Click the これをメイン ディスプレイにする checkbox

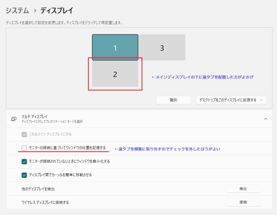coord(24,134)
